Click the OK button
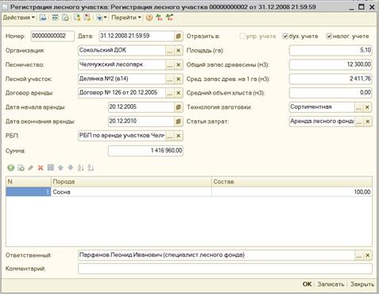This screenshot has width=379, height=294. (307, 284)
